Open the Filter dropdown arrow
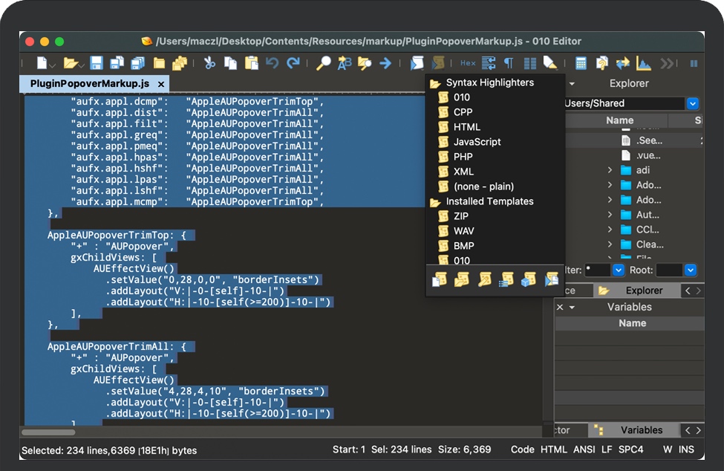The image size is (724, 471). point(618,270)
